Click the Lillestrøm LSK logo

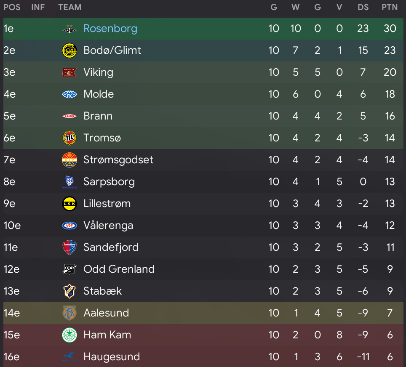click(x=69, y=204)
